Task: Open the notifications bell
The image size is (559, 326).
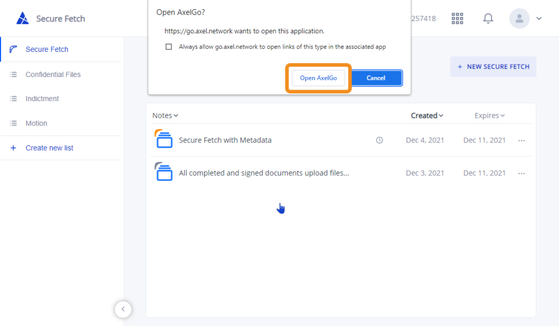Action: click(488, 18)
